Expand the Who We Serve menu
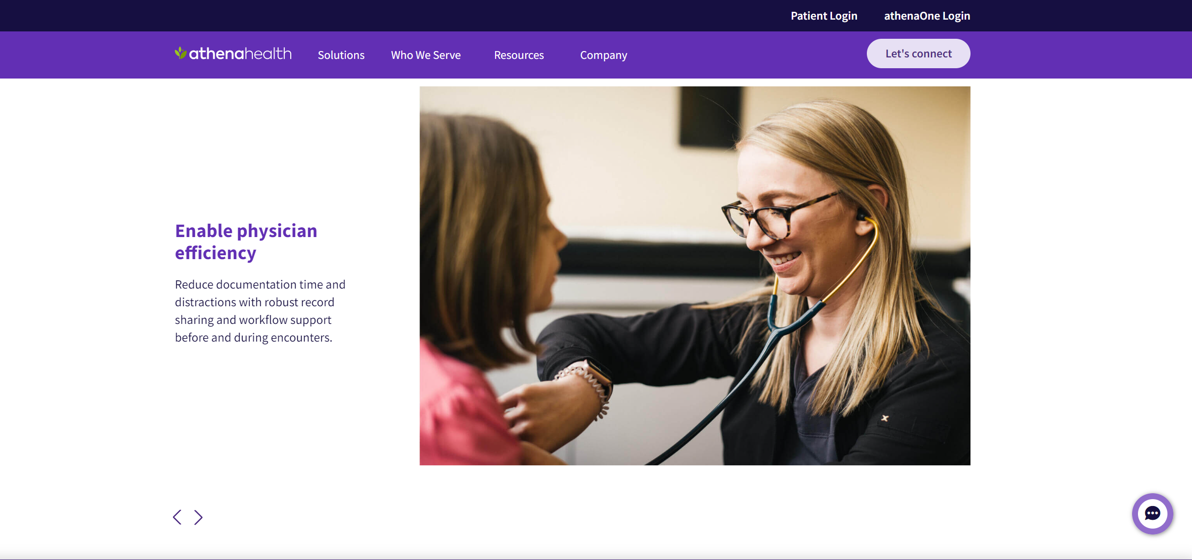Screen dimensions: 1192x560 (426, 55)
